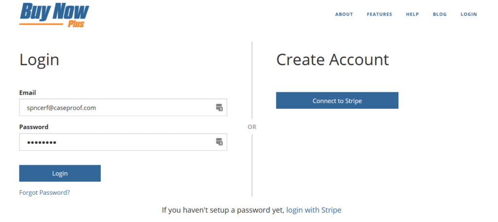The width and height of the screenshot is (498, 222).
Task: Go to Features in the top navigation
Action: 379,15
